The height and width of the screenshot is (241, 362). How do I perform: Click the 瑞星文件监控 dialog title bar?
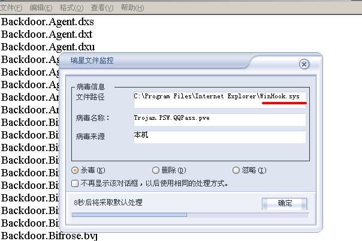tap(157, 61)
